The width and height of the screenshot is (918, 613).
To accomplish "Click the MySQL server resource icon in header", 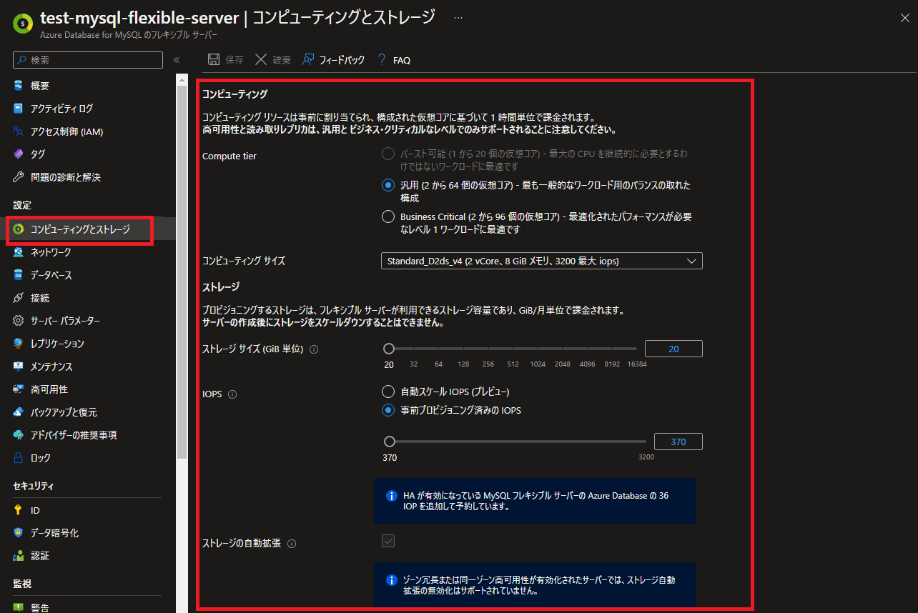I will [x=23, y=23].
